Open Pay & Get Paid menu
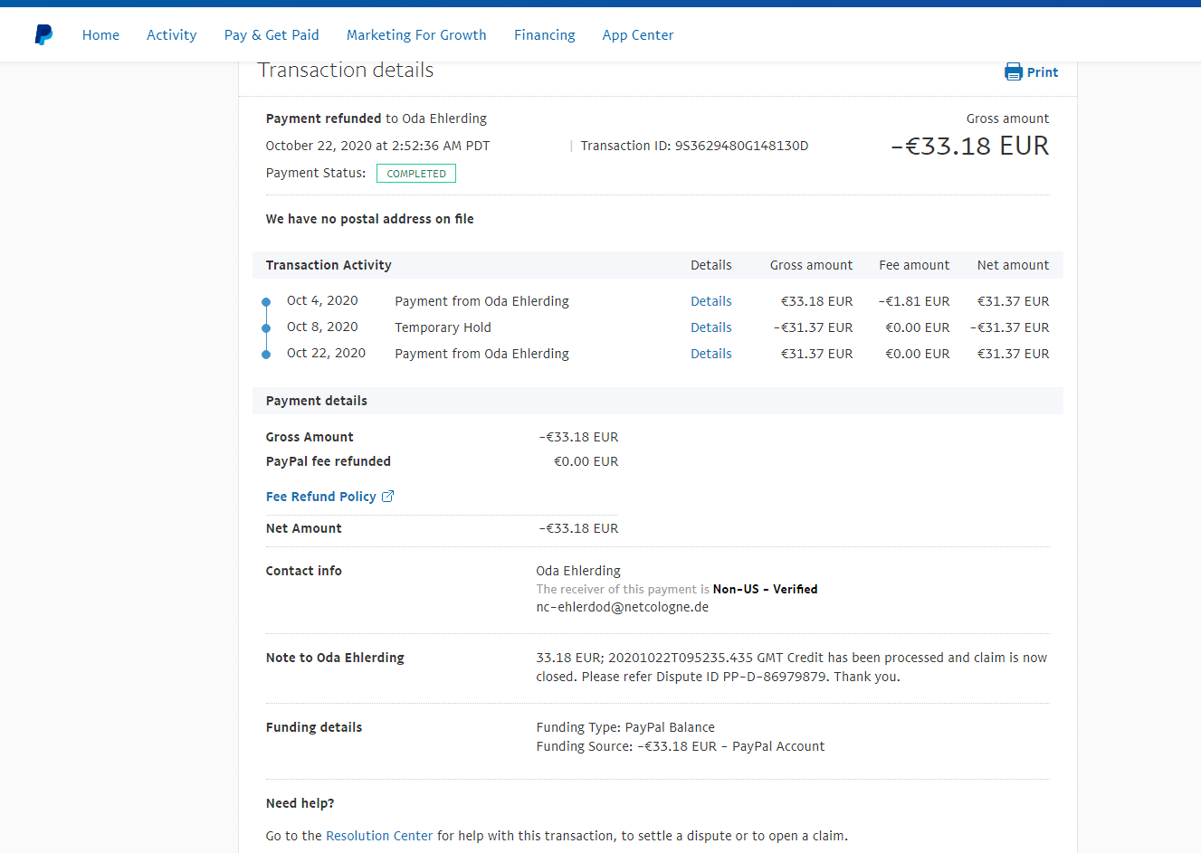The height and width of the screenshot is (853, 1201). (x=272, y=35)
